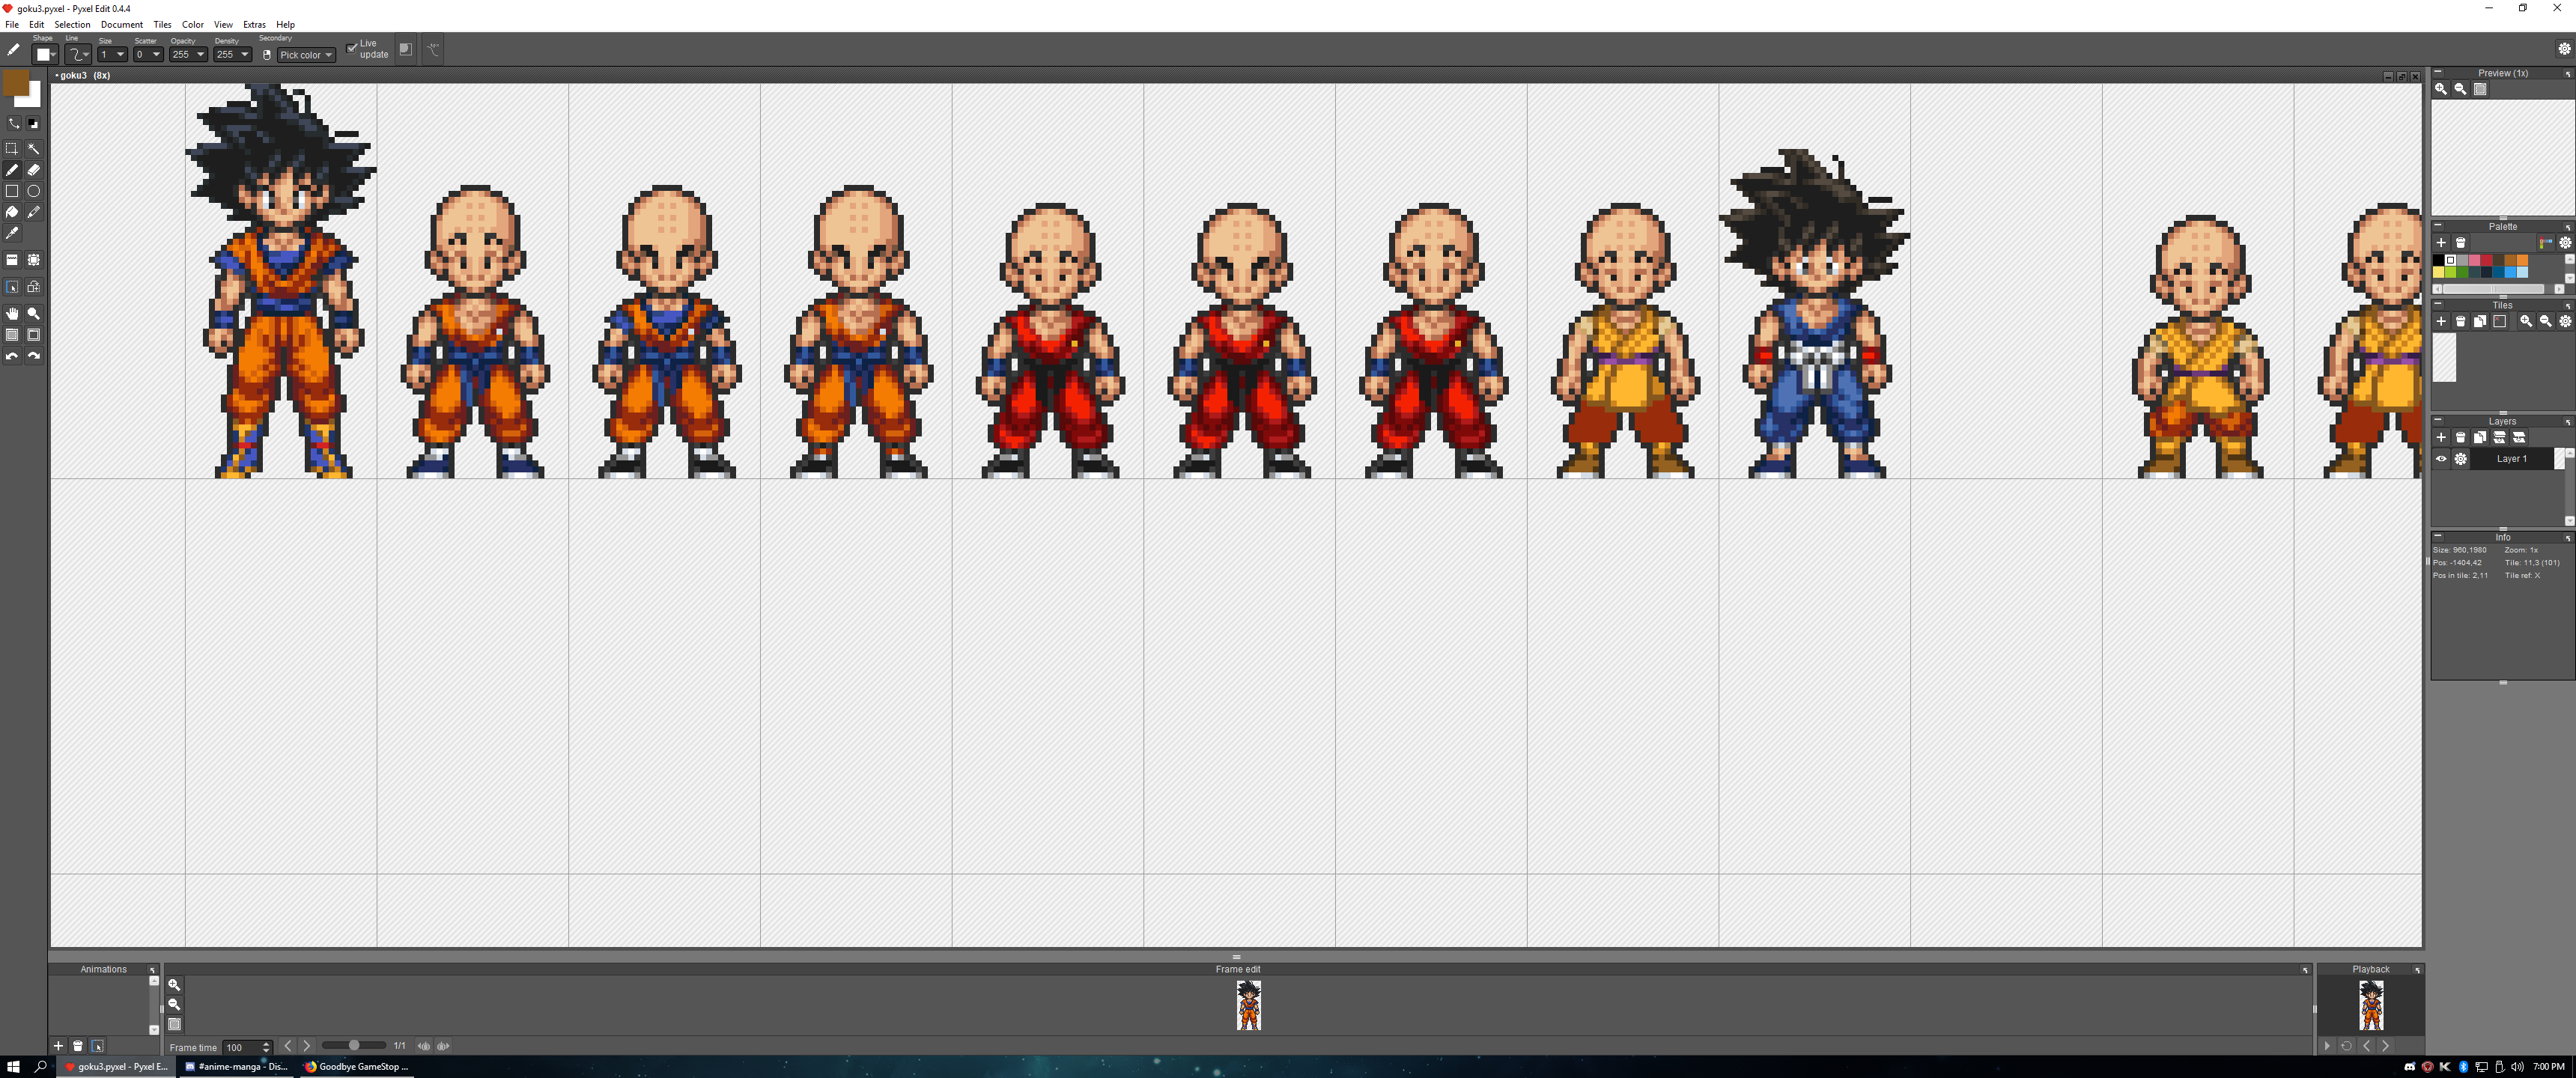The image size is (2576, 1078).
Task: Toggle the lock transparency toolbar button
Action: (405, 49)
